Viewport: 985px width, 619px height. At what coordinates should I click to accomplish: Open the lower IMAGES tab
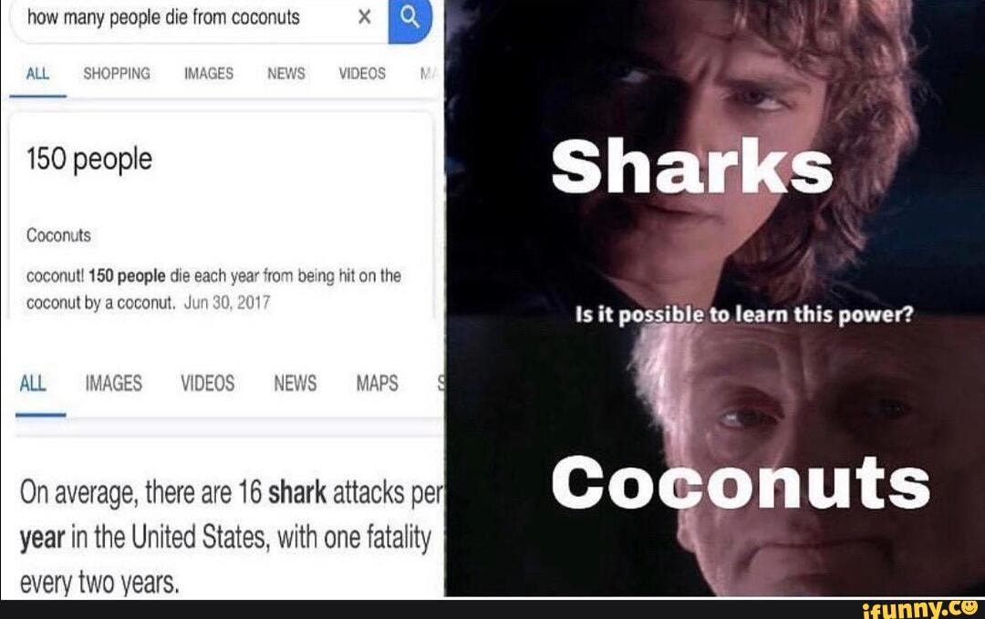(114, 383)
